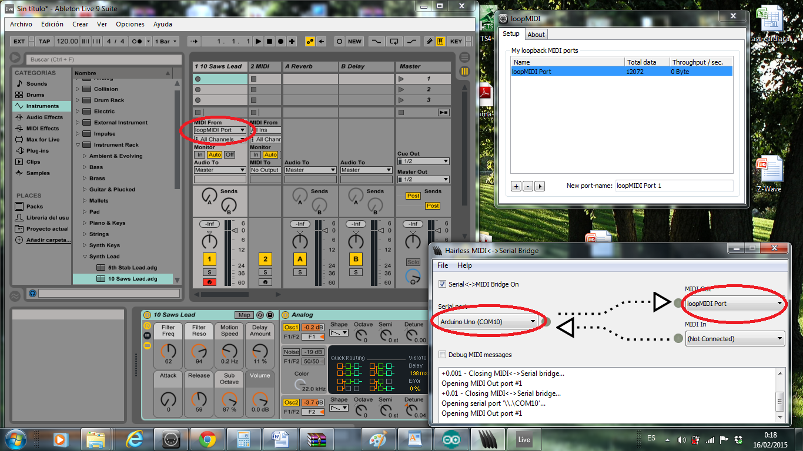Expand the Ambient & Evolving folder
This screenshot has height=451, width=803.
84,156
